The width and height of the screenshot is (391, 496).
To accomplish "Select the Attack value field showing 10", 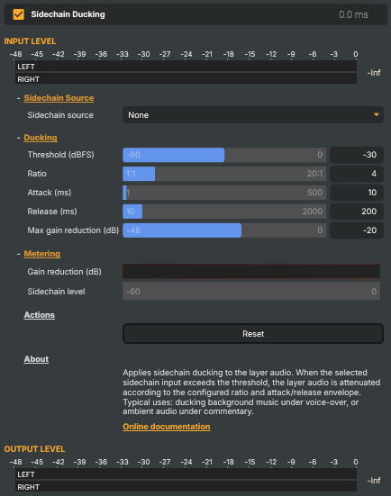I will click(x=357, y=193).
